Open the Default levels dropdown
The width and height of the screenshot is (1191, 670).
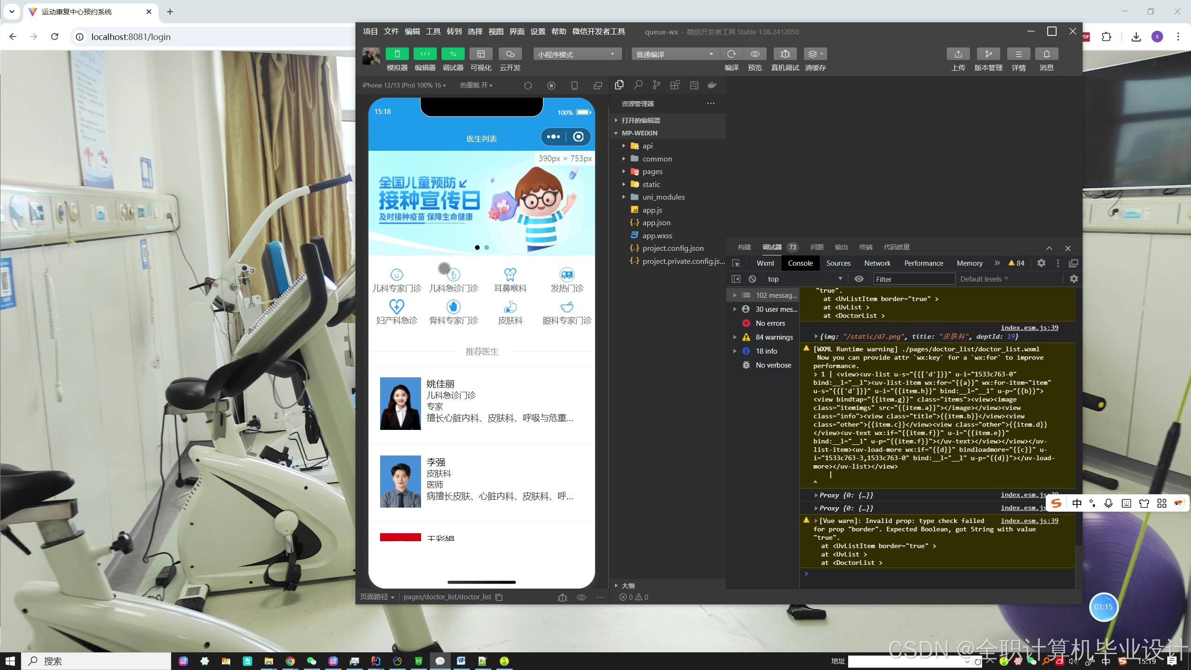984,279
